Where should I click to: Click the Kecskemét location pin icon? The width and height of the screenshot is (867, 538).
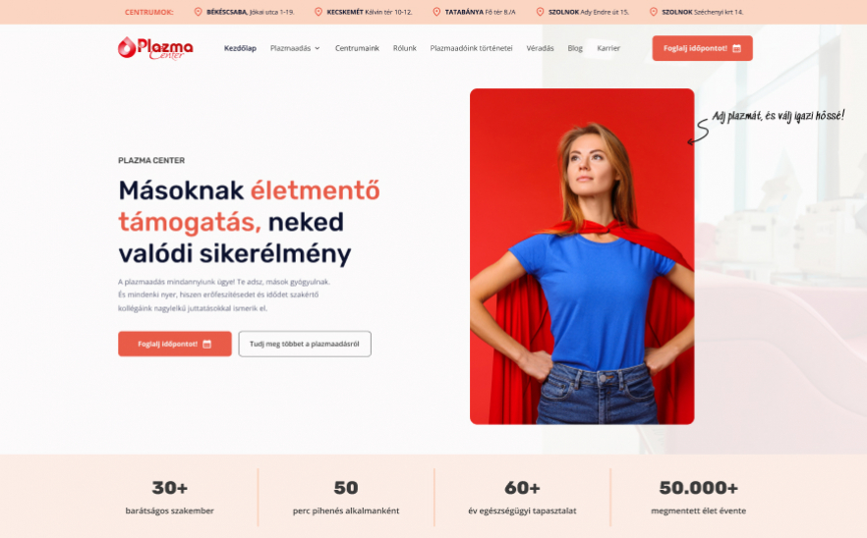pos(318,12)
